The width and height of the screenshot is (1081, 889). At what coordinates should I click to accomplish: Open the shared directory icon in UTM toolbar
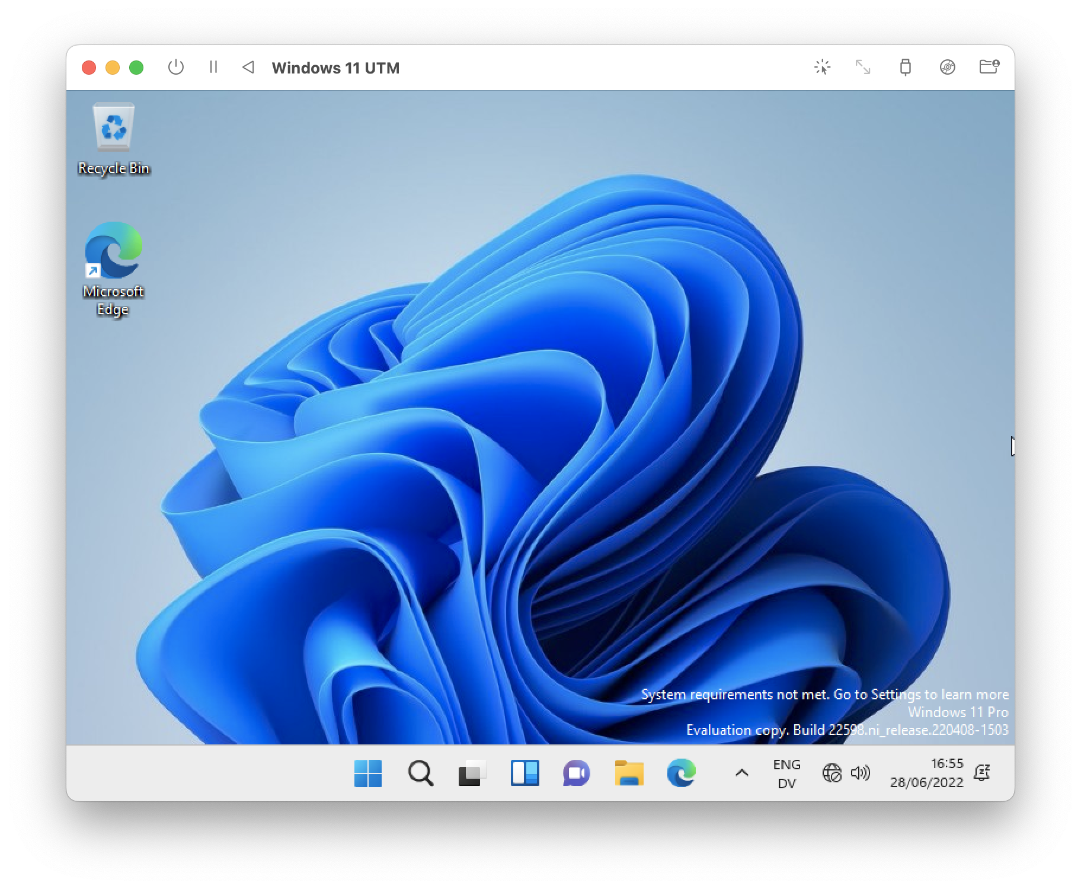coord(989,67)
